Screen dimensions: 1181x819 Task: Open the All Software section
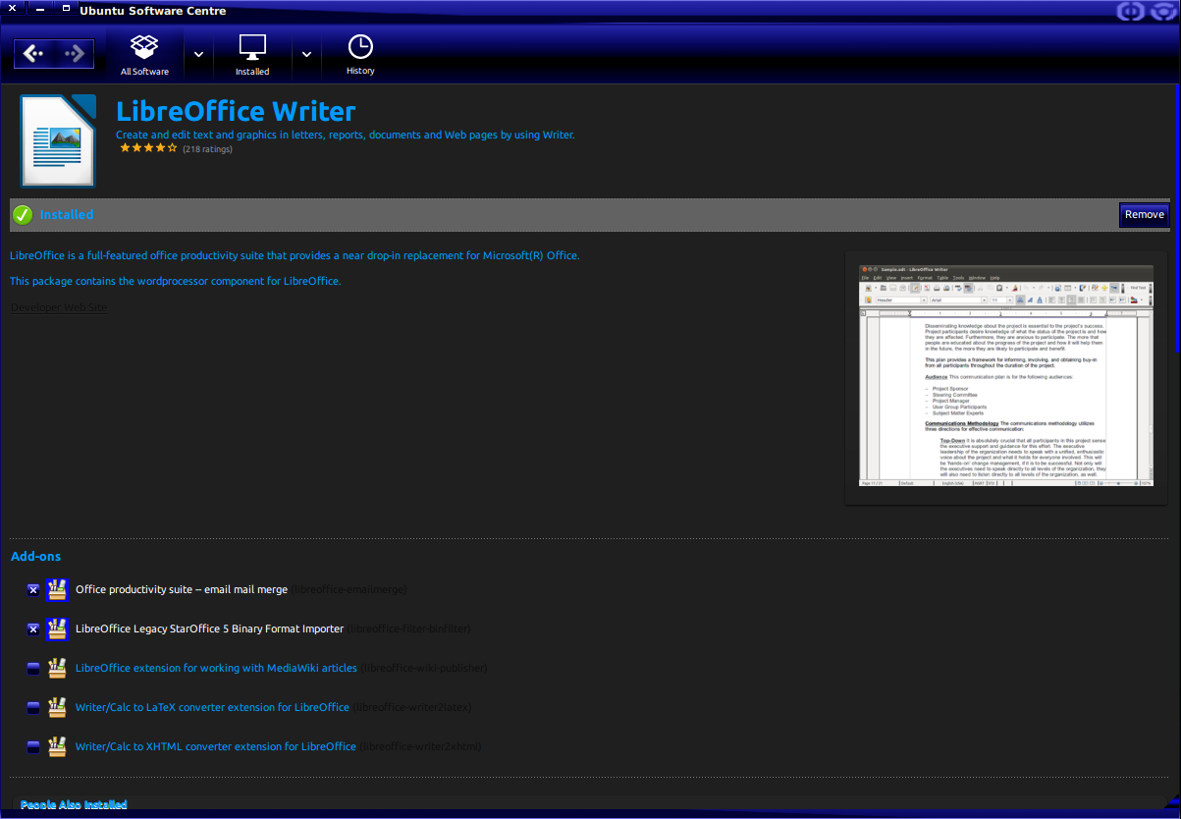tap(144, 56)
